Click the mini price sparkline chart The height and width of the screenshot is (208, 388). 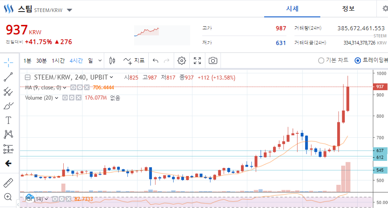pos(162,35)
